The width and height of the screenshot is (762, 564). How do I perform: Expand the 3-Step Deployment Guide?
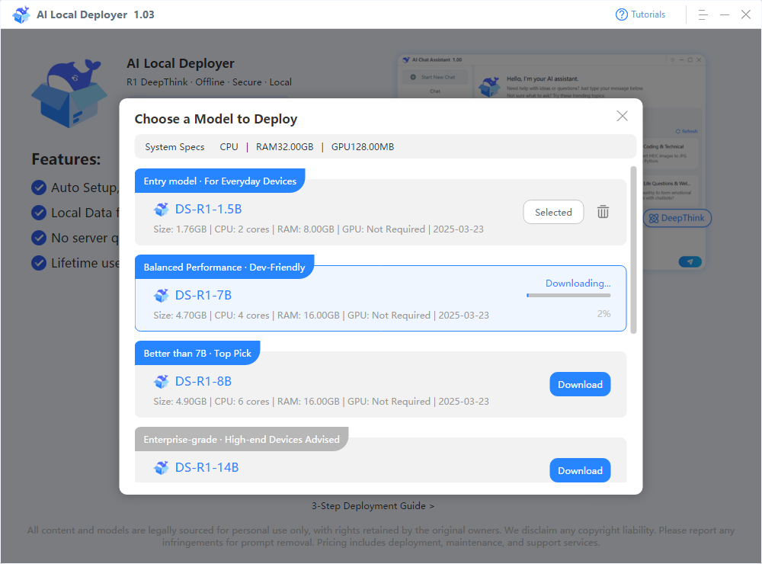[373, 505]
